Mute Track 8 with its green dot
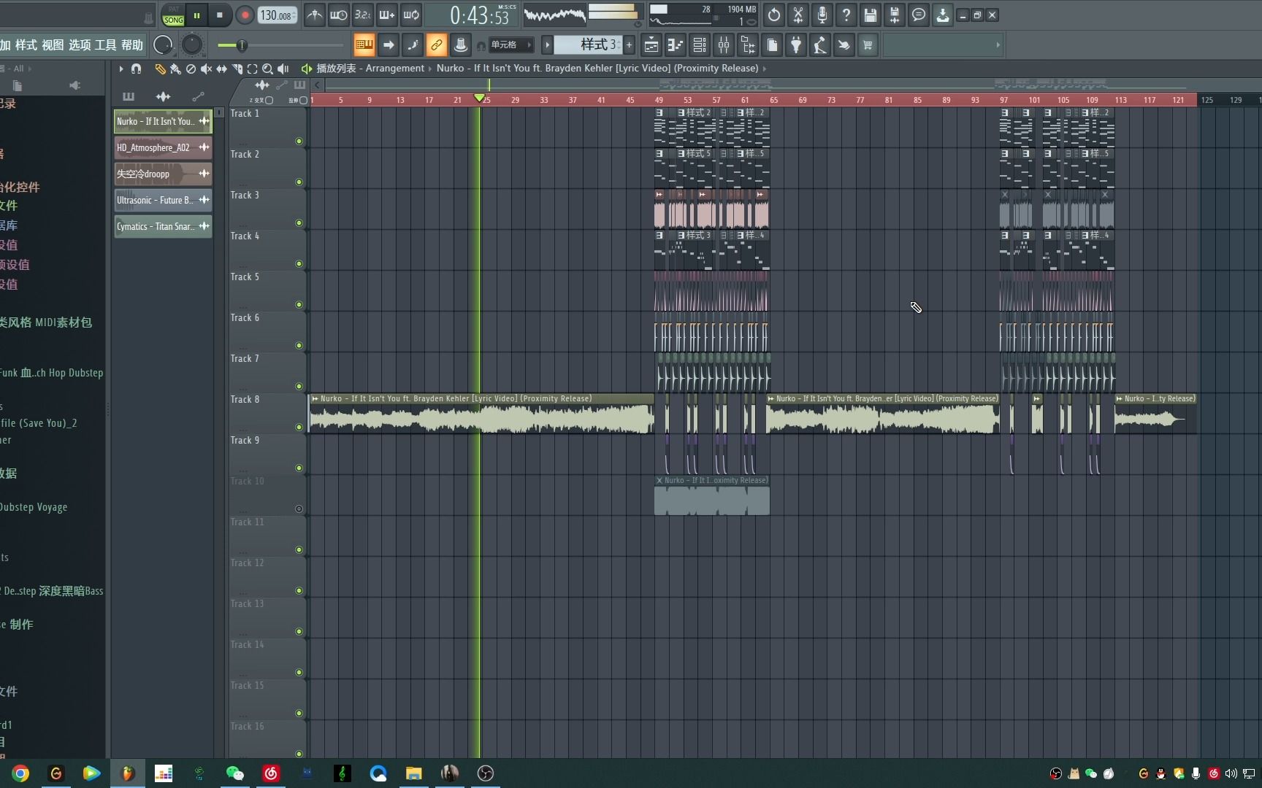 click(x=299, y=427)
